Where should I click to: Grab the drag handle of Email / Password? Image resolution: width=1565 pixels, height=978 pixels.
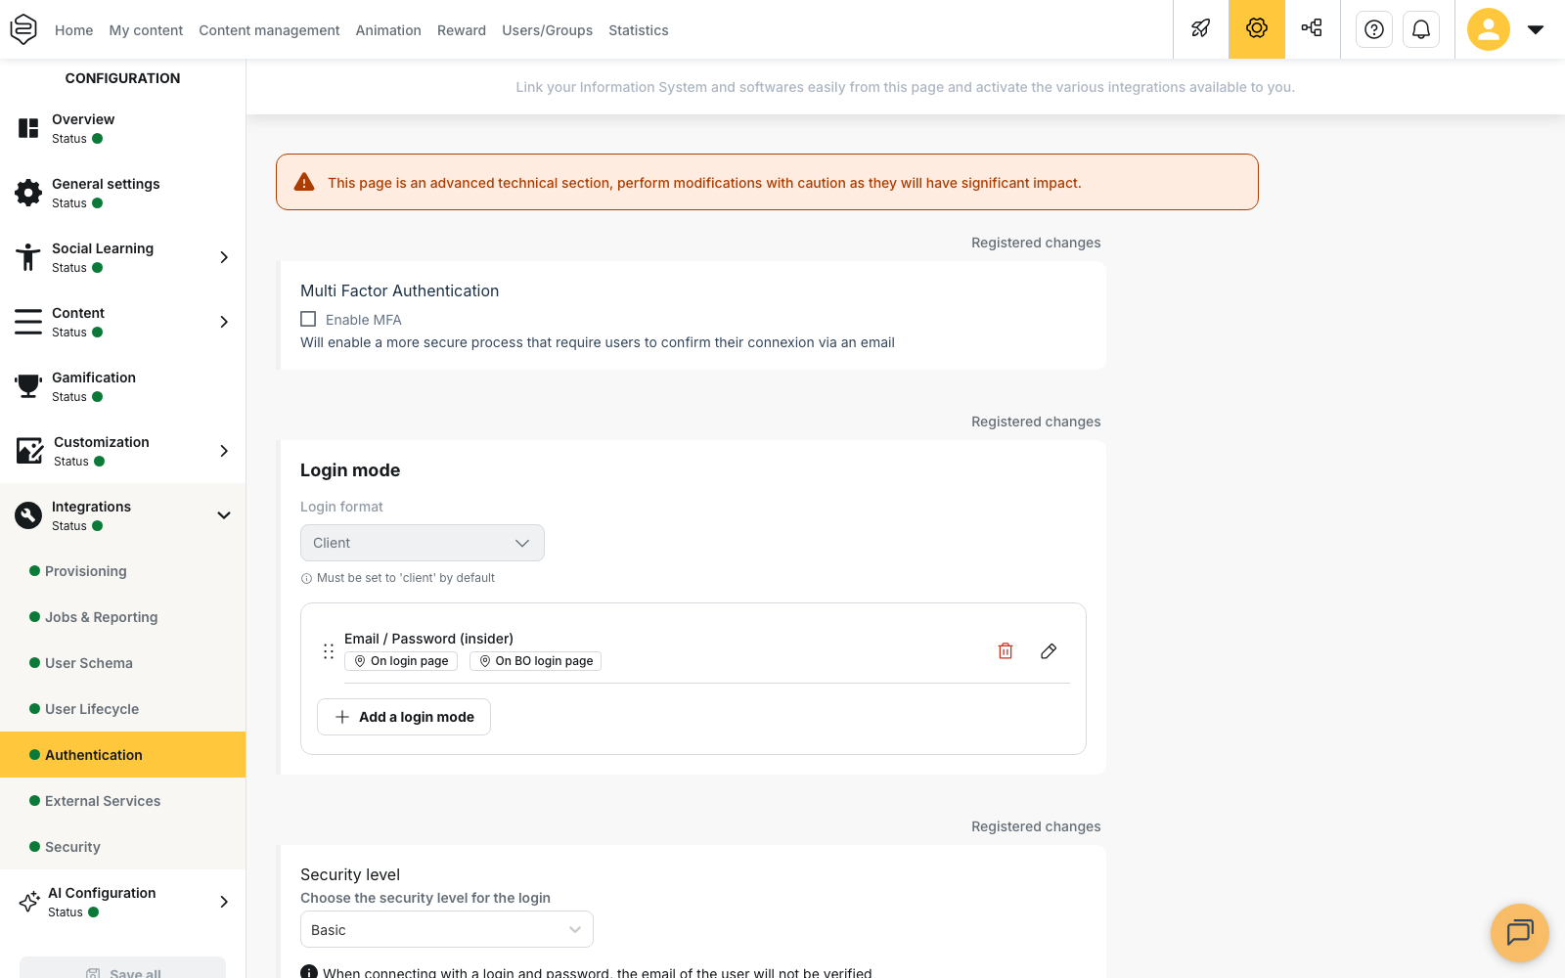(x=329, y=651)
